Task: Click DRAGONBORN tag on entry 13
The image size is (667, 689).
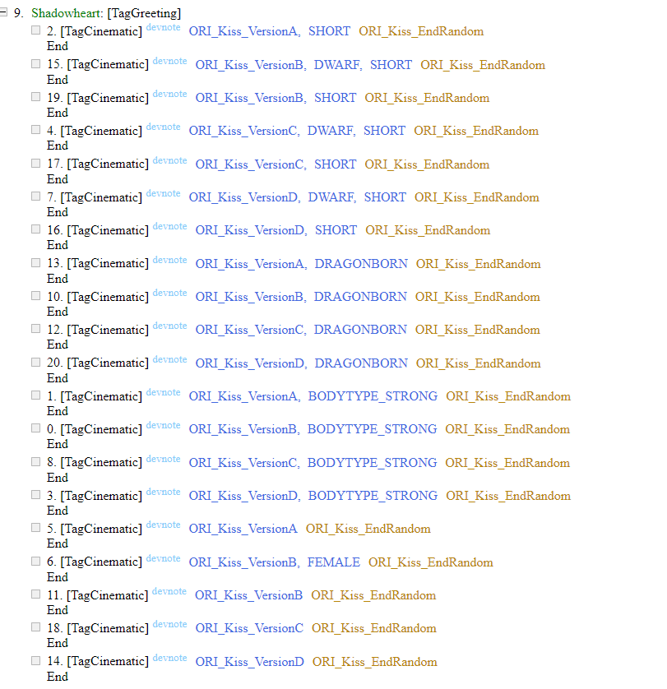Action: click(x=361, y=264)
